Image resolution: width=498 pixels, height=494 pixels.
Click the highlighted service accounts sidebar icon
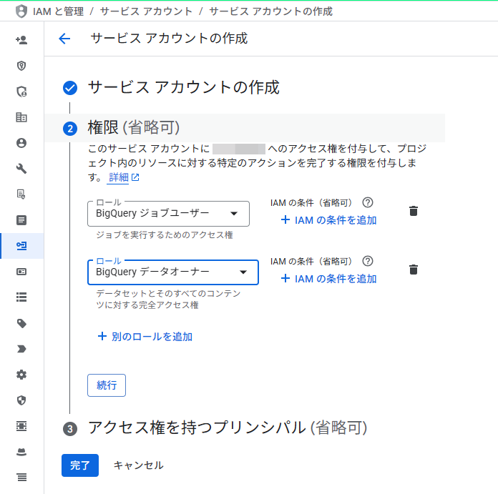(21, 246)
